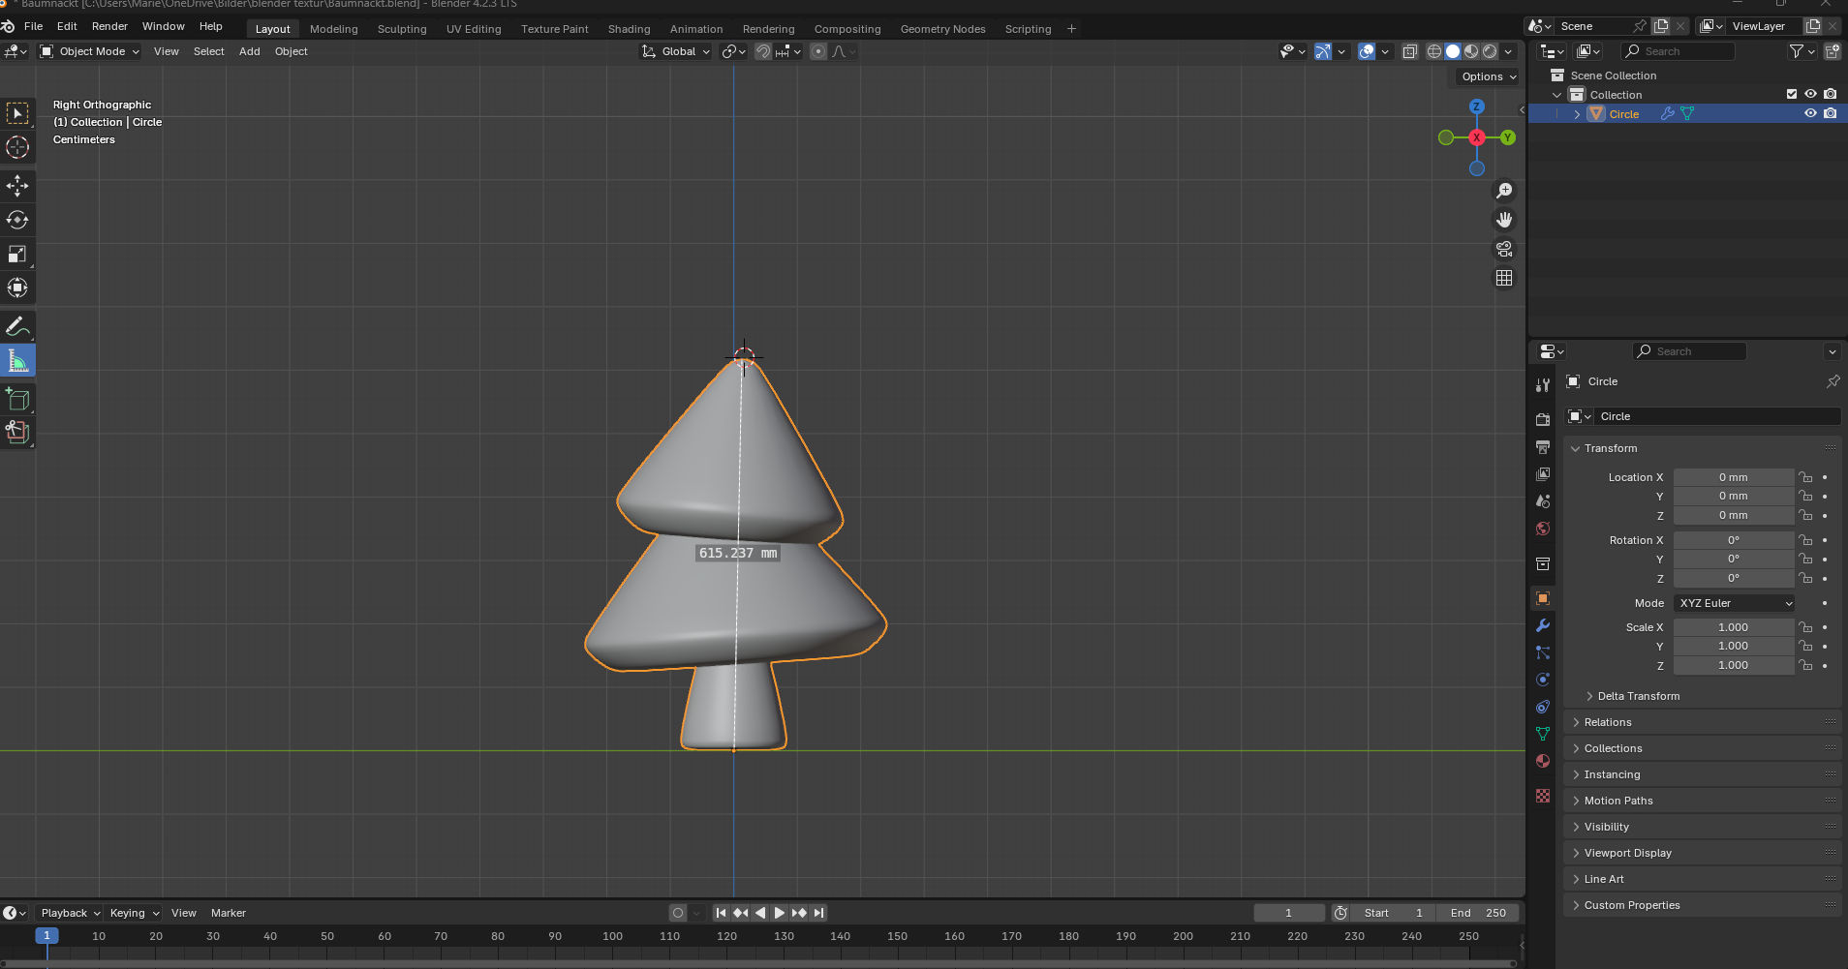Click the Add Cube tool
Screen dimensions: 1848x969
[x=17, y=399]
